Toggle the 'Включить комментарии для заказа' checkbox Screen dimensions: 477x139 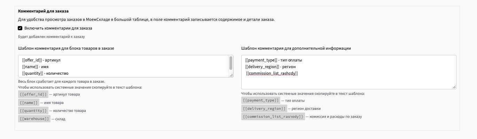pyautogui.click(x=20, y=28)
